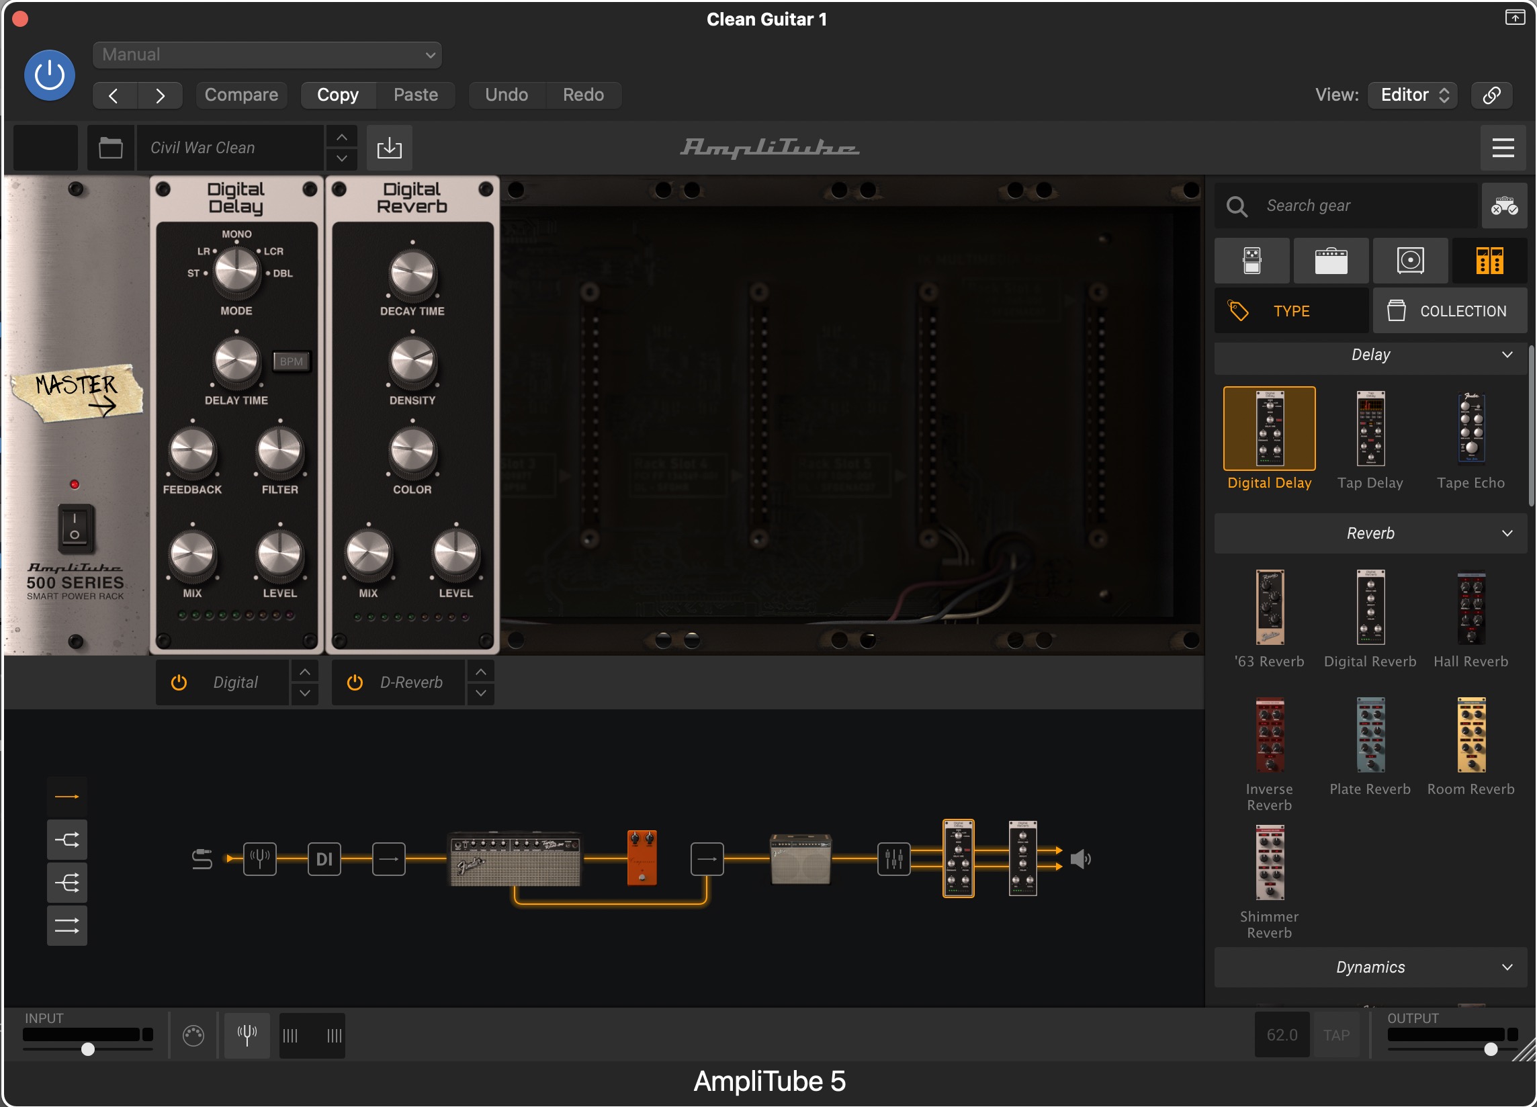This screenshot has width=1537, height=1107.
Task: Select the Fender amp head in chain
Action: coord(515,859)
